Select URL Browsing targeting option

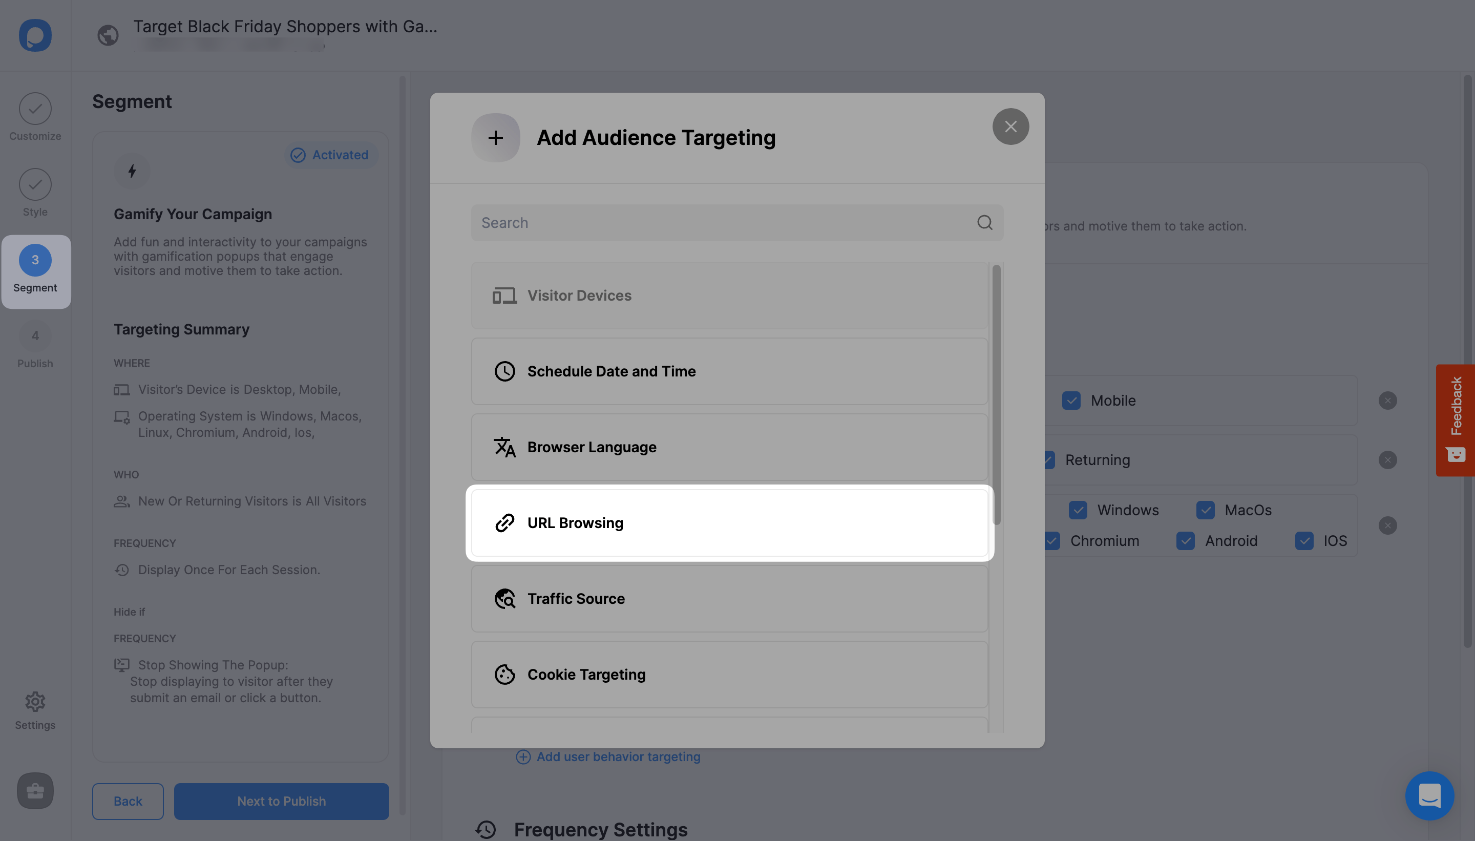(x=729, y=523)
